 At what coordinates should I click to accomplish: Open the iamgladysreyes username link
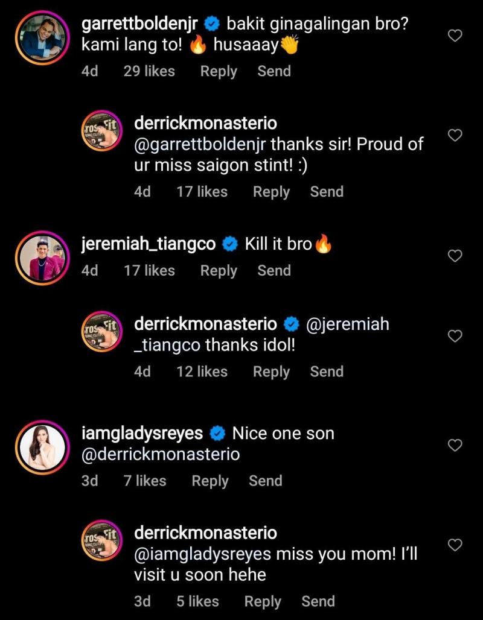[142, 434]
